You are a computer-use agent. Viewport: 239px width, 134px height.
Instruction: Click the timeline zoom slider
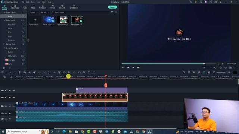point(221,73)
